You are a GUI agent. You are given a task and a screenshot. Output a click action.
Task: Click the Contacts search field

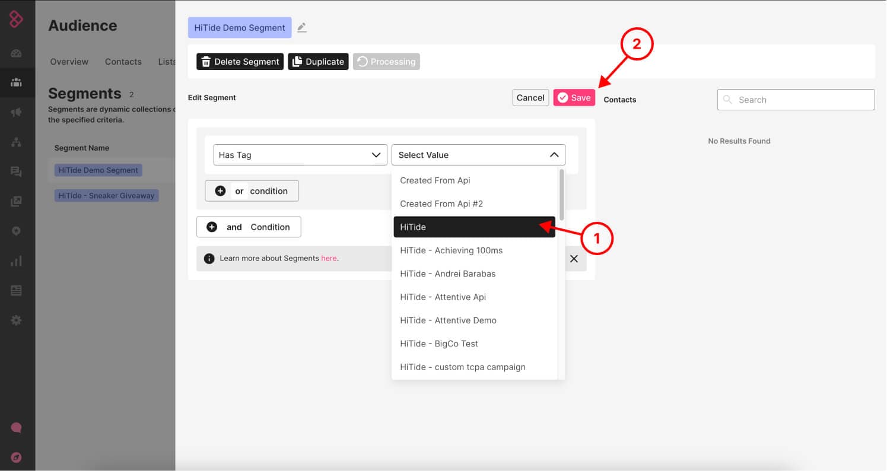796,100
